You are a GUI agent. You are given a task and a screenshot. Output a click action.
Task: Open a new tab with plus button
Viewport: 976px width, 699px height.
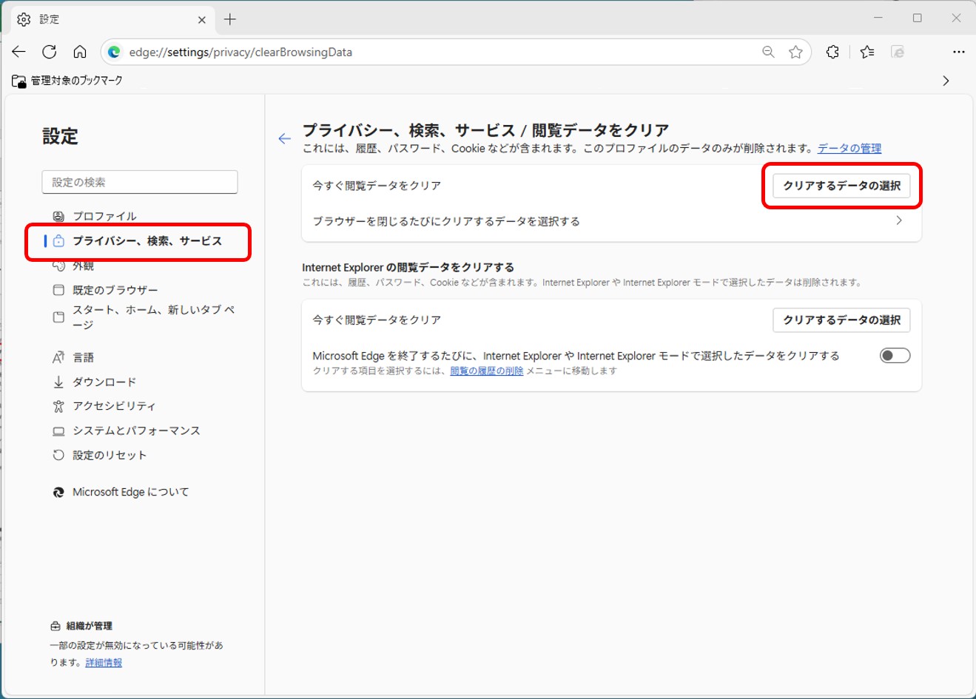coord(230,19)
